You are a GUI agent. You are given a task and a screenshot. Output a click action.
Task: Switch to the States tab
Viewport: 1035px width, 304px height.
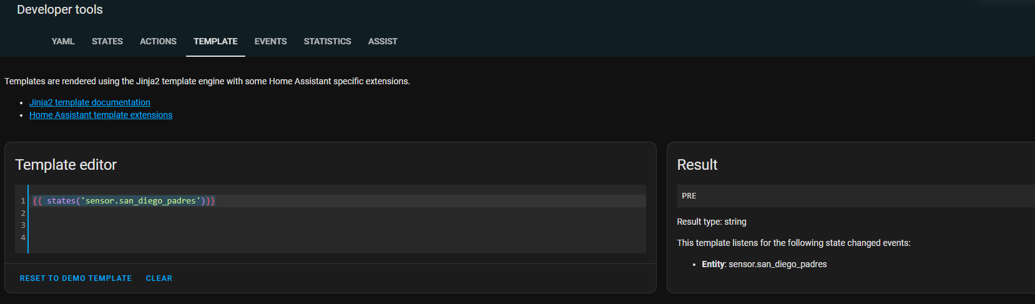pyautogui.click(x=107, y=41)
